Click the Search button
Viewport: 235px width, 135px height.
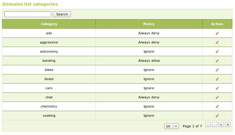62,14
